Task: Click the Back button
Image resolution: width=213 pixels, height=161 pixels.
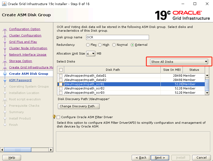Action: click(x=141, y=158)
